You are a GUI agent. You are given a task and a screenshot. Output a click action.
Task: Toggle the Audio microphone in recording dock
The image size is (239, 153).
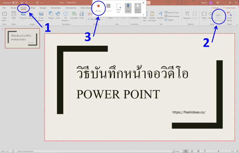coord(128,8)
